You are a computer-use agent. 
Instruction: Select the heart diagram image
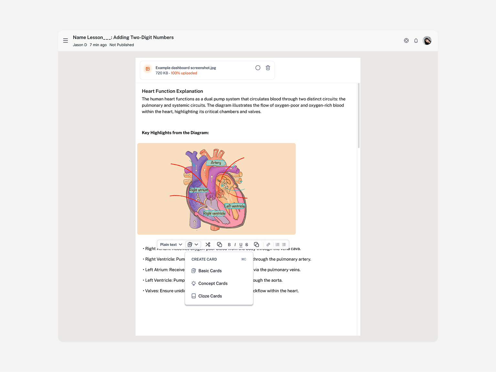pyautogui.click(x=216, y=189)
